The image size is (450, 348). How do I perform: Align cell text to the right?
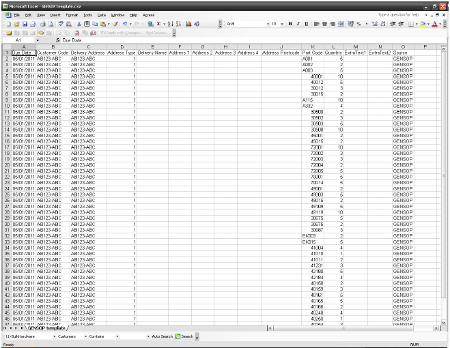pos(333,24)
